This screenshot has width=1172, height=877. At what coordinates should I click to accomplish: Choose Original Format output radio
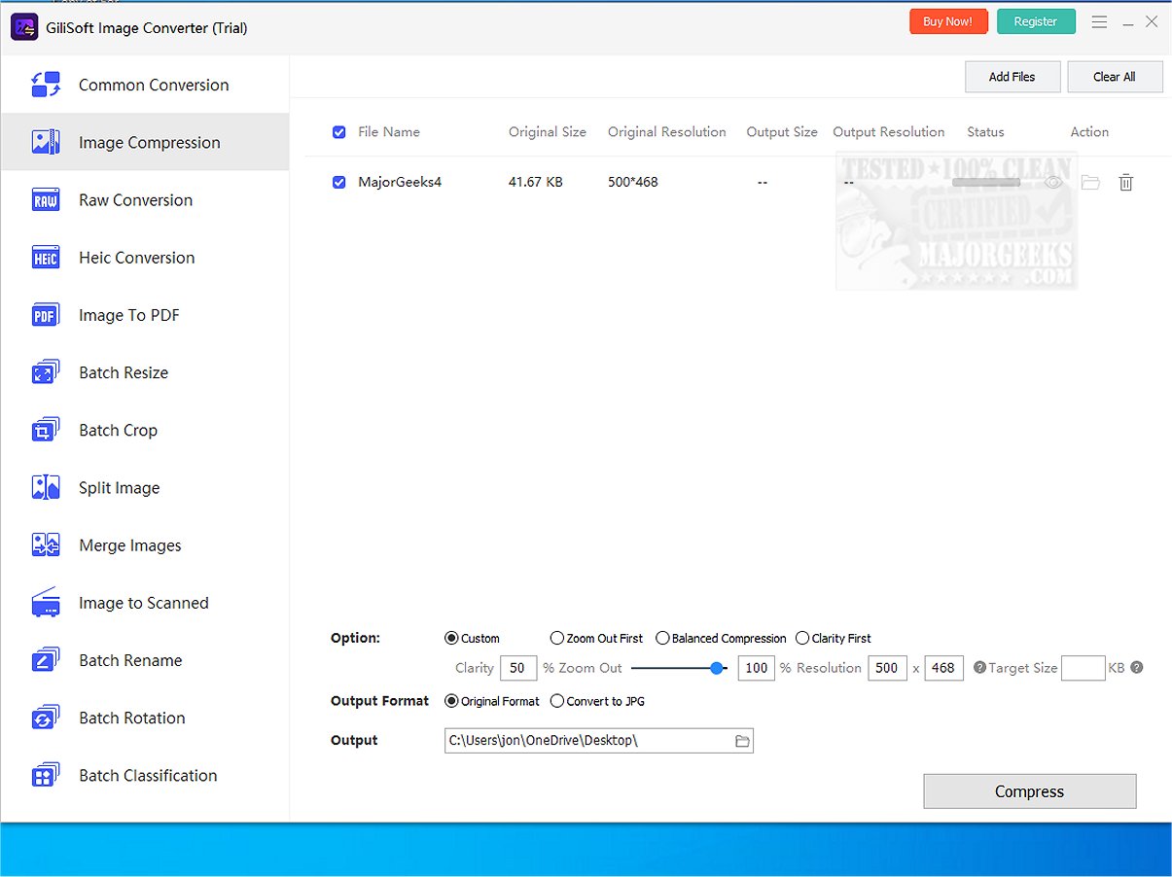click(x=451, y=701)
